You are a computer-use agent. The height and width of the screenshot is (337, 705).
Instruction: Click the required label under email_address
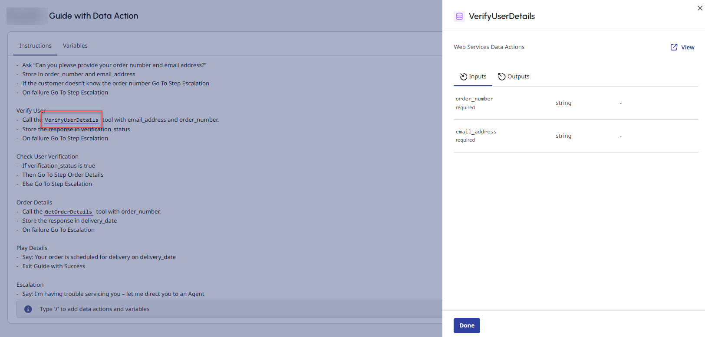click(x=465, y=140)
